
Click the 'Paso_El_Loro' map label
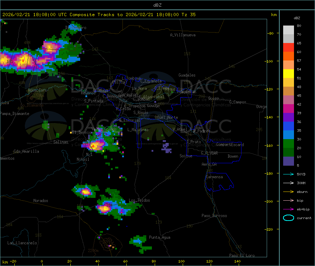point(242,256)
